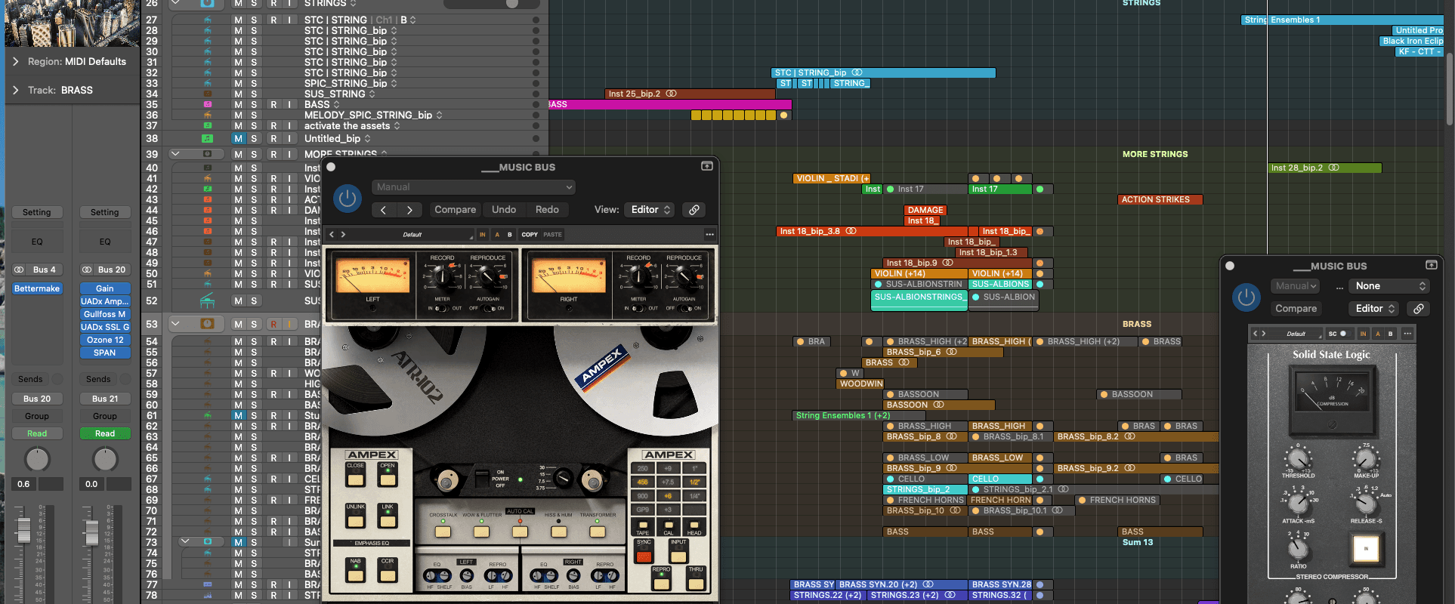Toggle Transformer button
This screenshot has height=604, width=1455.
598,532
